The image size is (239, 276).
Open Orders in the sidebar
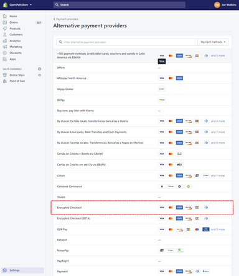[x=14, y=22]
